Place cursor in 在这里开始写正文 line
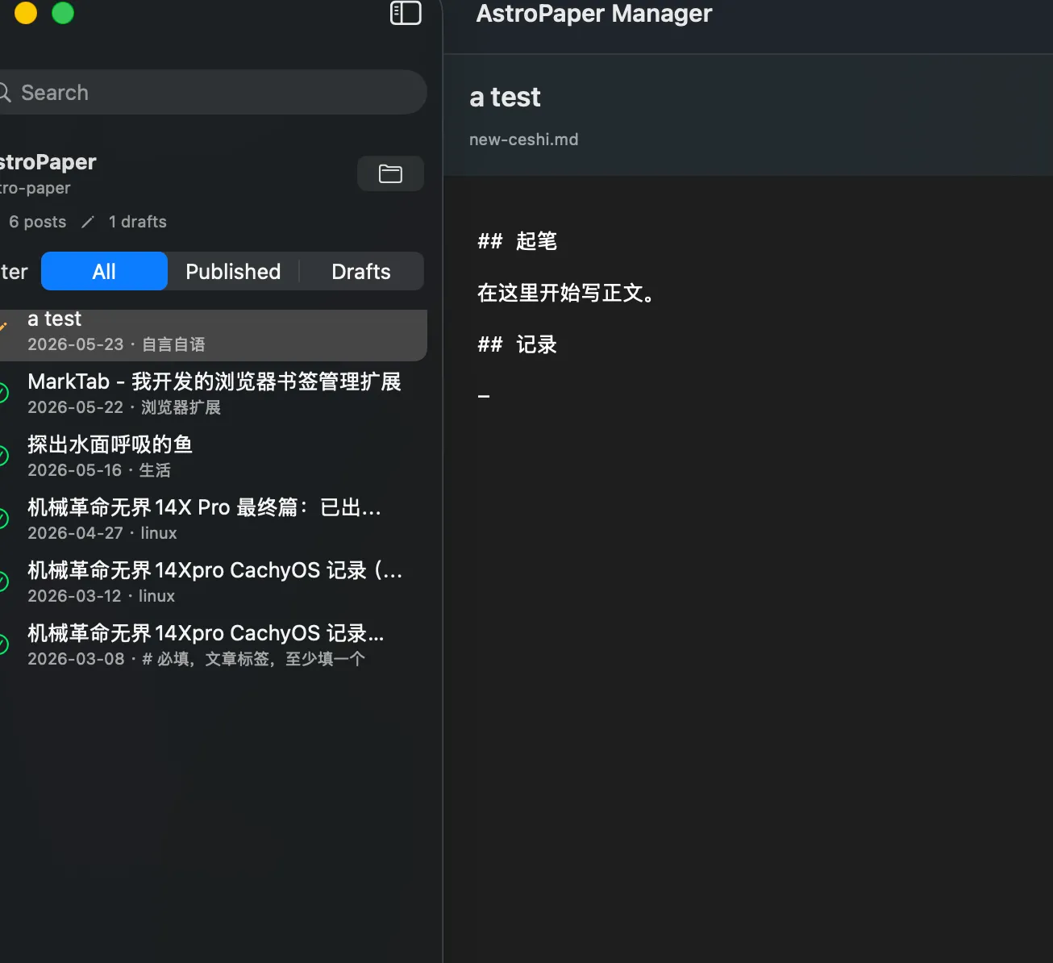 coord(566,293)
